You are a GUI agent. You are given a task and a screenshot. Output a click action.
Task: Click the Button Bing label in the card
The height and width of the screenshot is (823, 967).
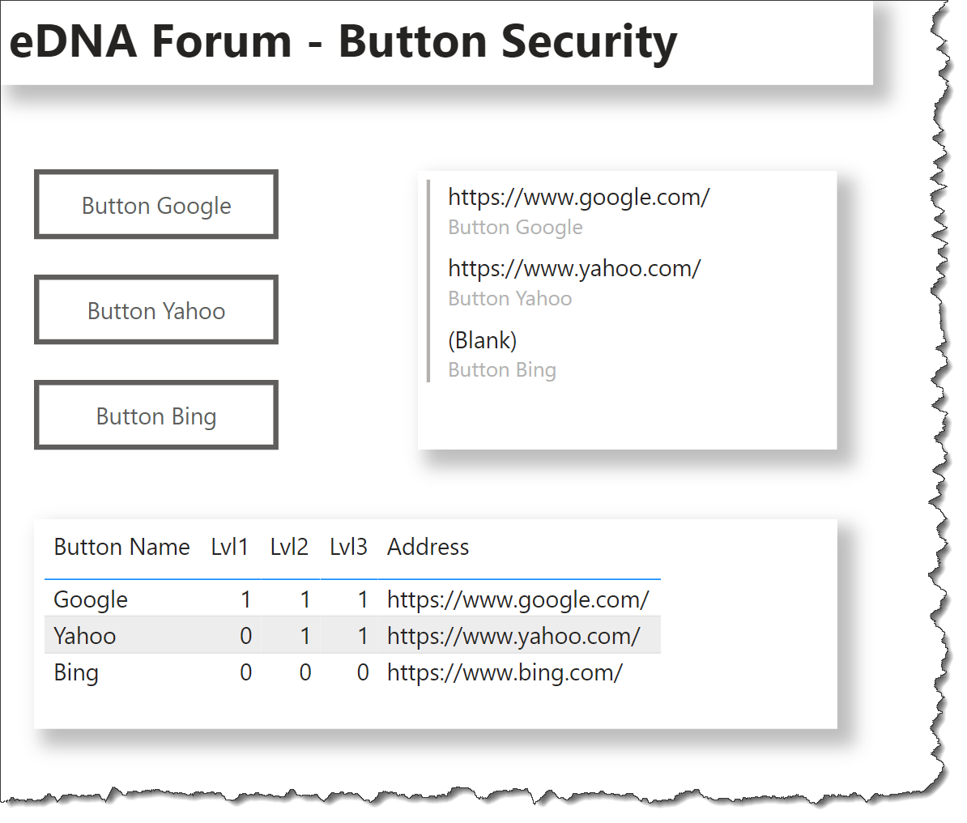[502, 369]
